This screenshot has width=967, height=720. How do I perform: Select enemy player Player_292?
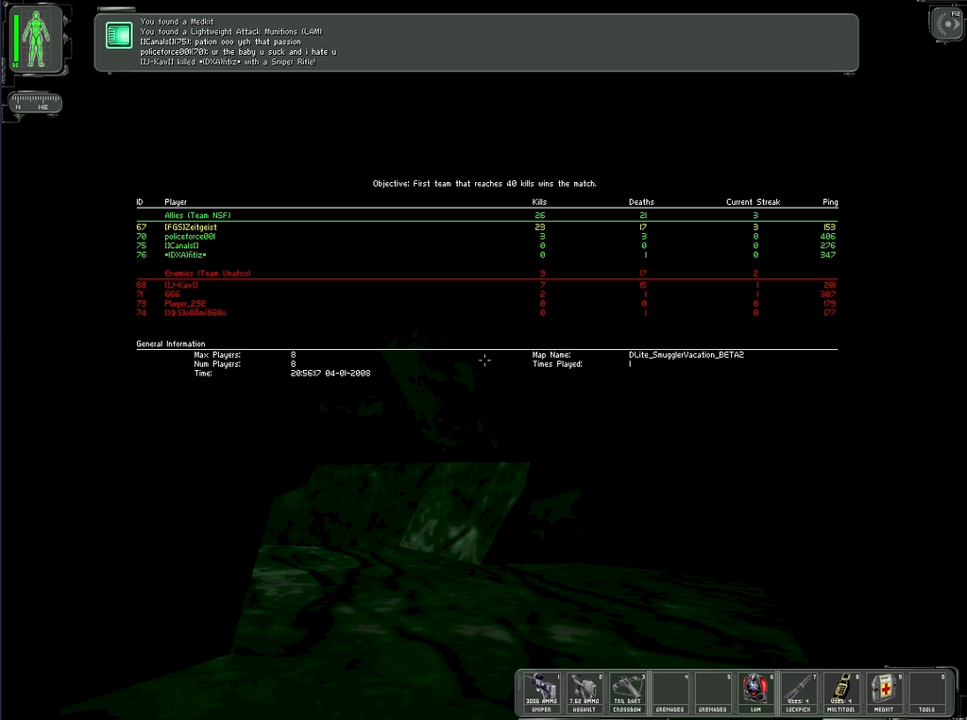coord(486,303)
